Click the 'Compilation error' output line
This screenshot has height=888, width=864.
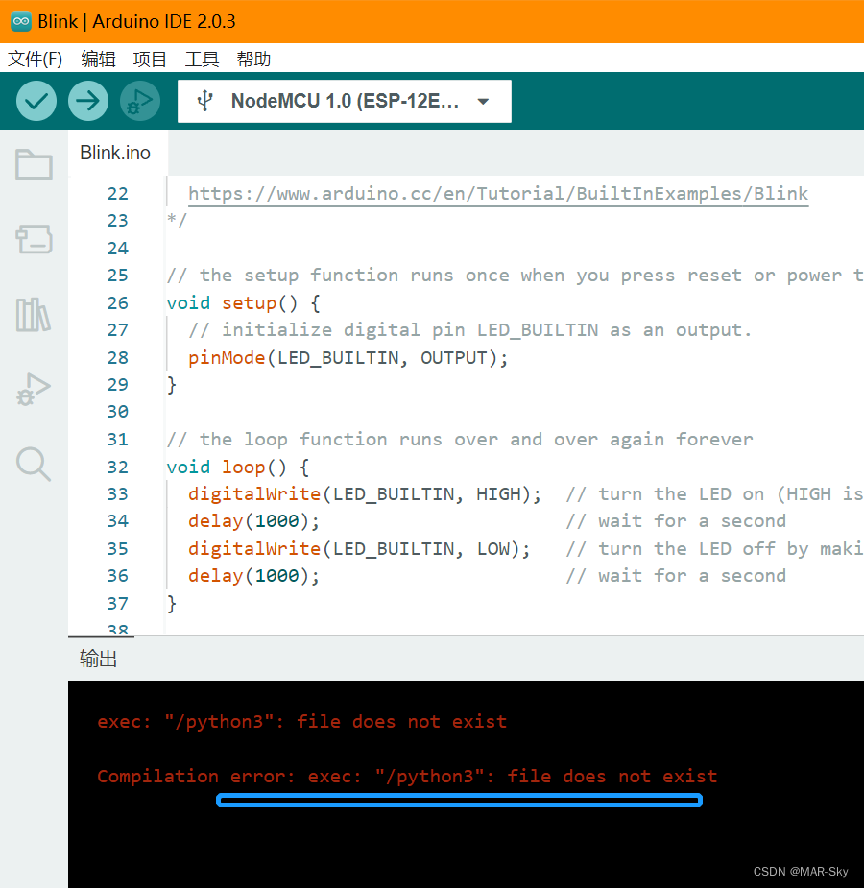coord(407,776)
